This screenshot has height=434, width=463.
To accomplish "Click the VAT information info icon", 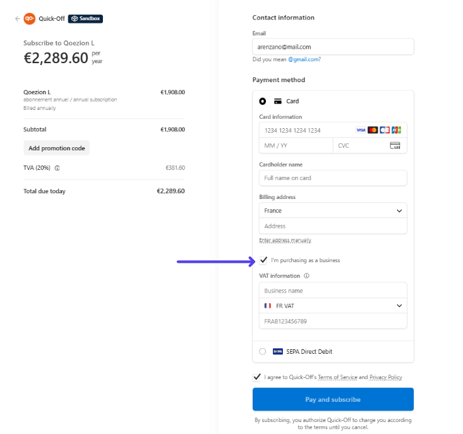I will click(x=306, y=276).
